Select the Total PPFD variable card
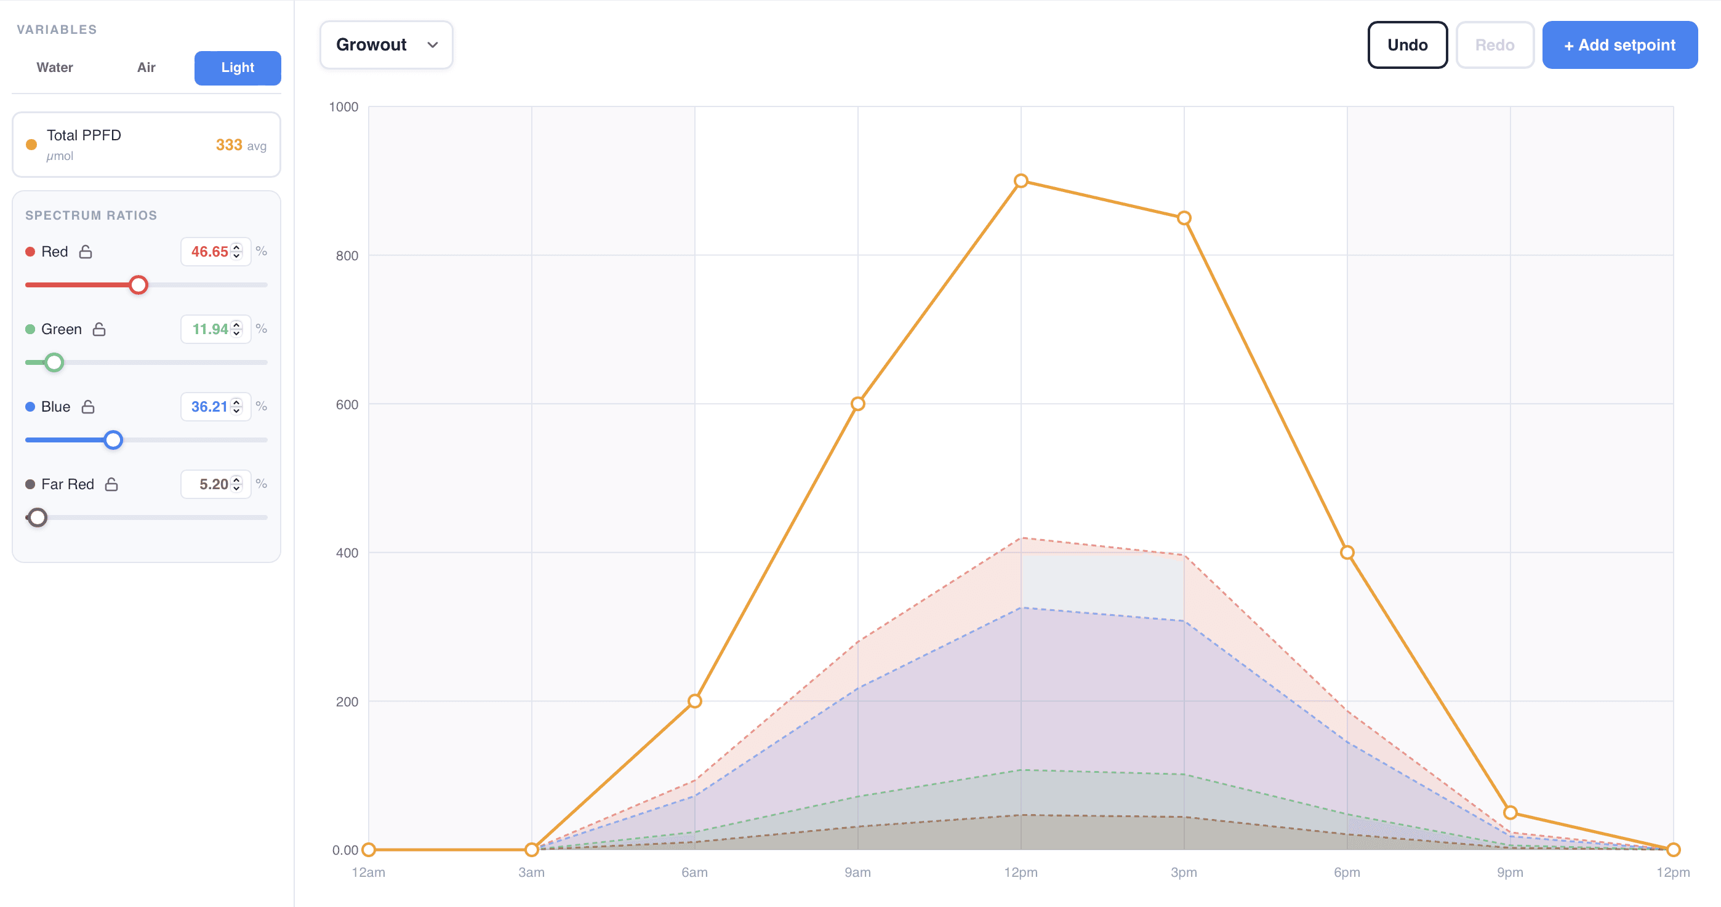The image size is (1721, 907). [146, 145]
